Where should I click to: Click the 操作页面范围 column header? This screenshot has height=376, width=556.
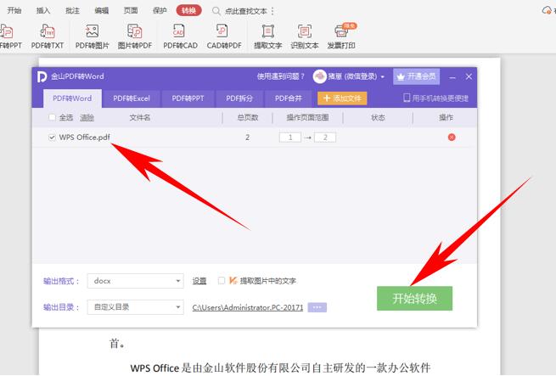tap(307, 117)
